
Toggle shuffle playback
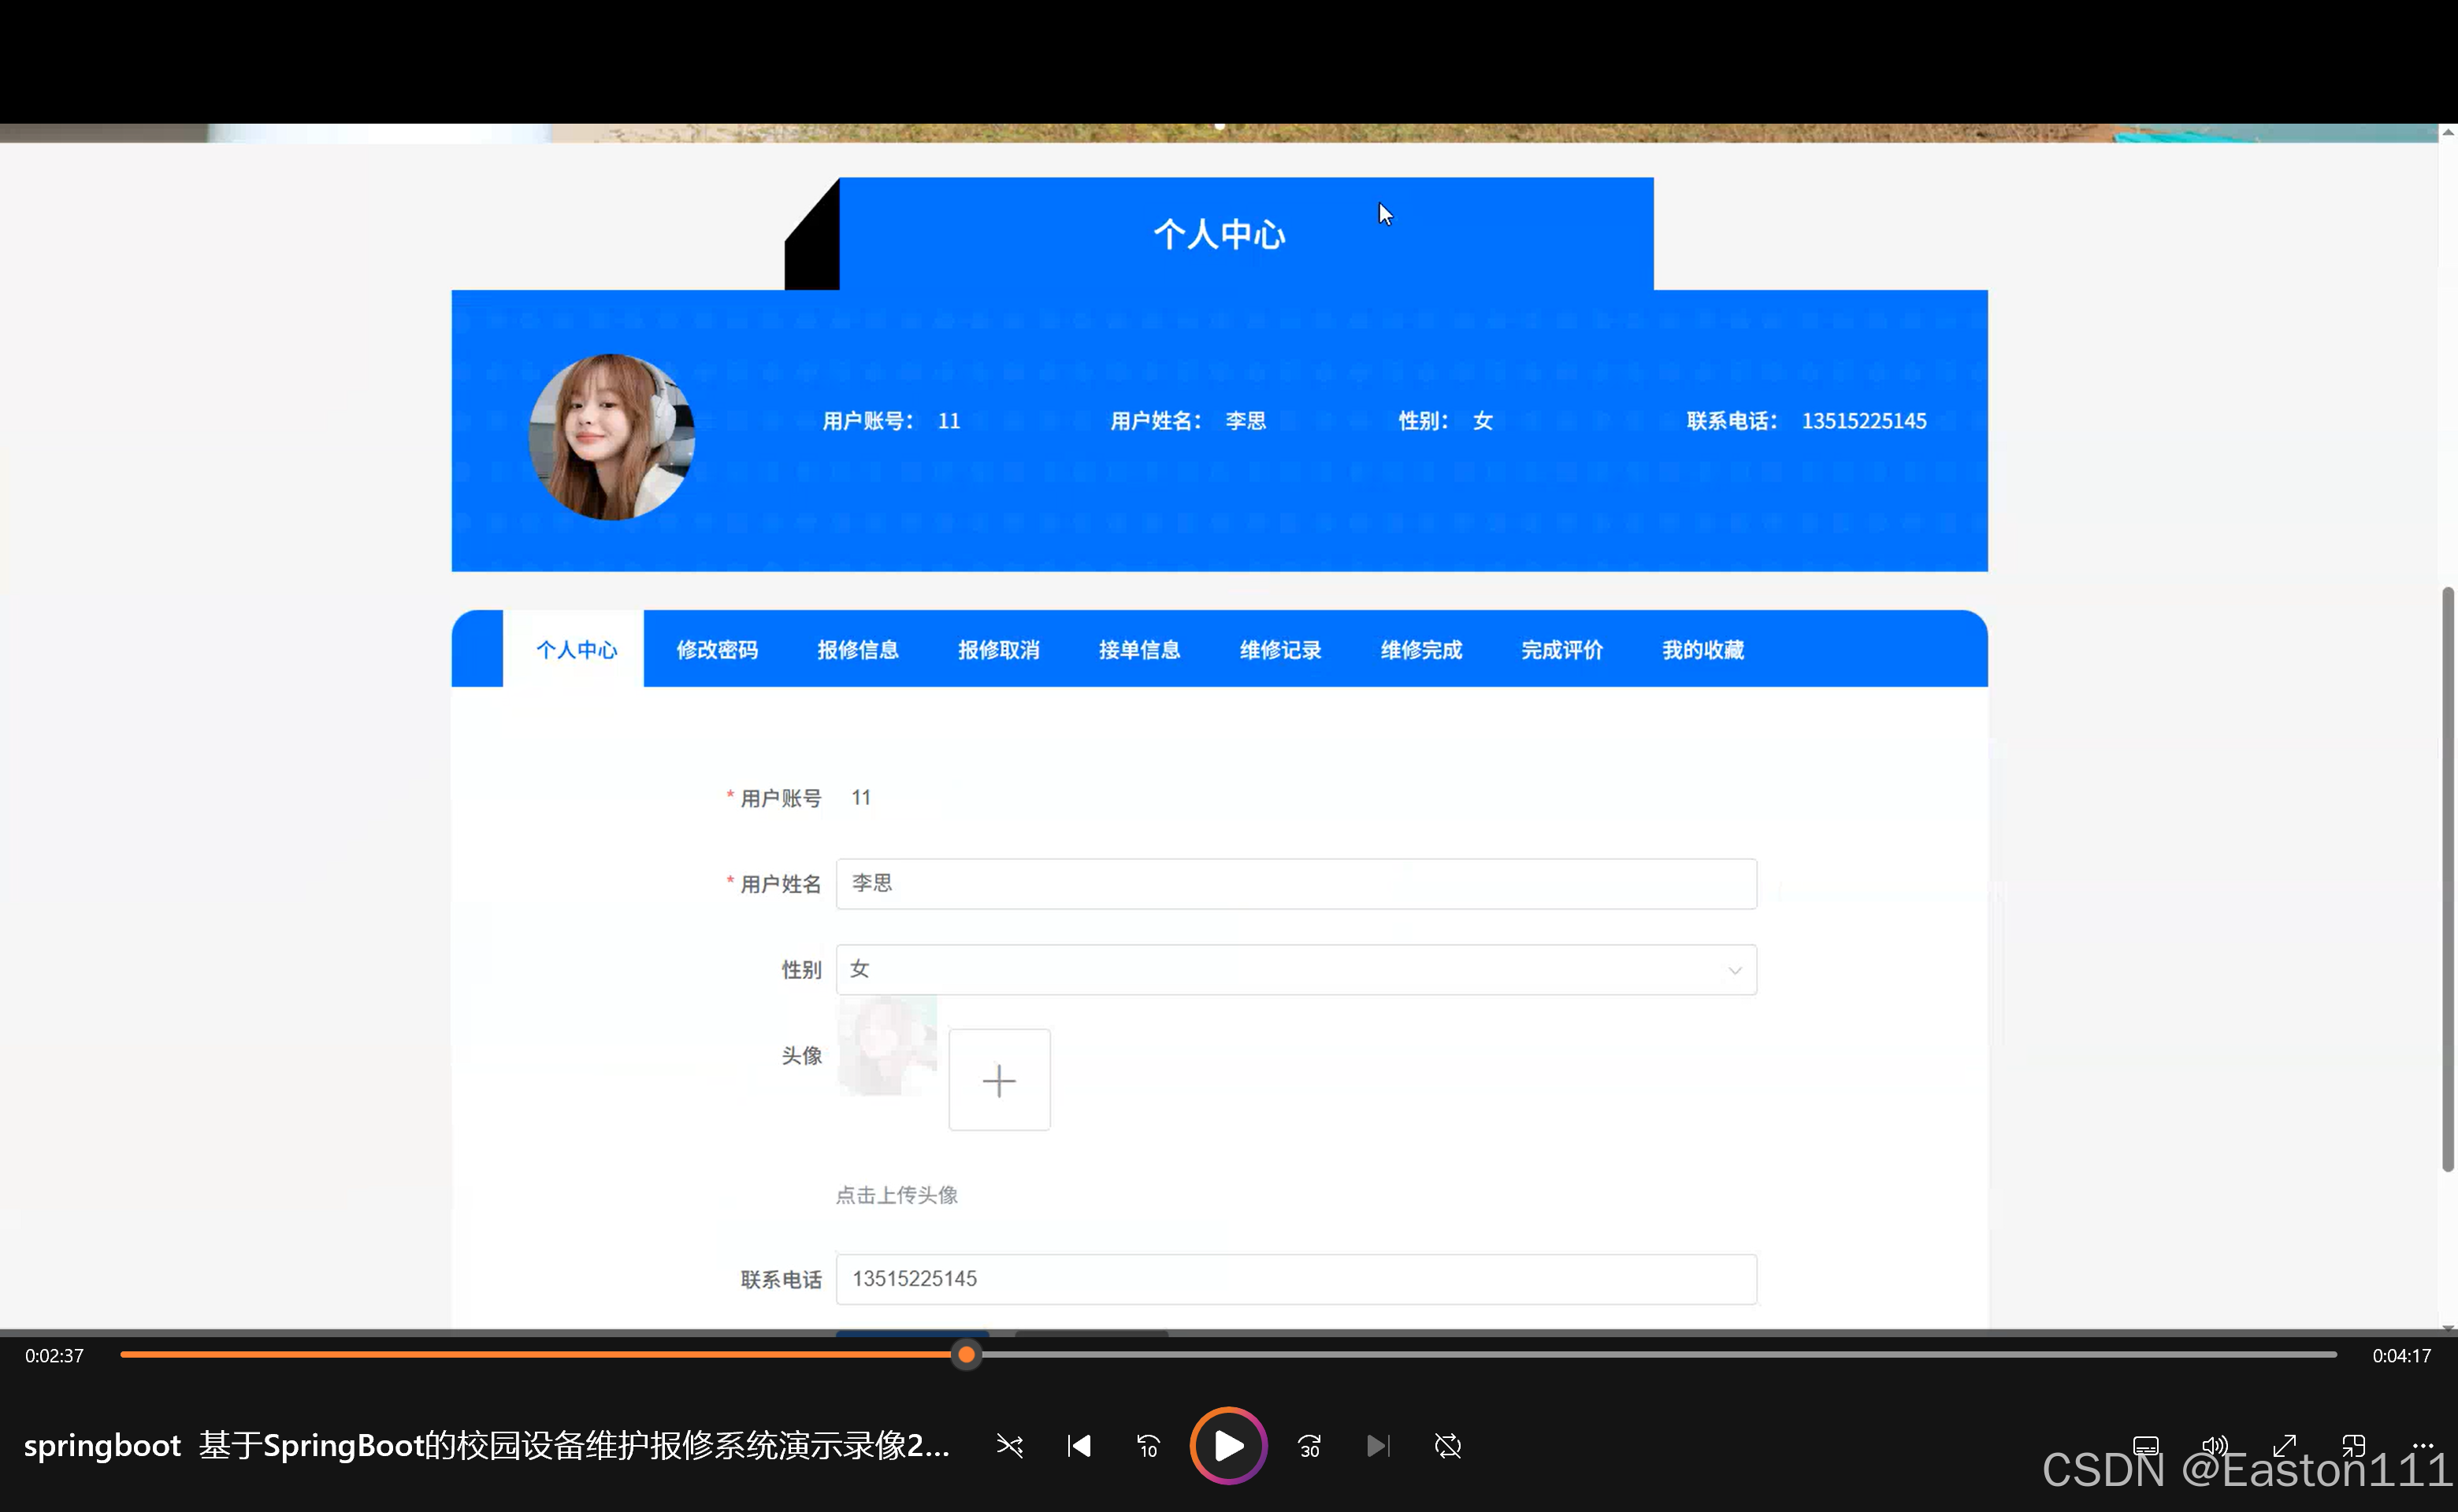pyautogui.click(x=1009, y=1445)
